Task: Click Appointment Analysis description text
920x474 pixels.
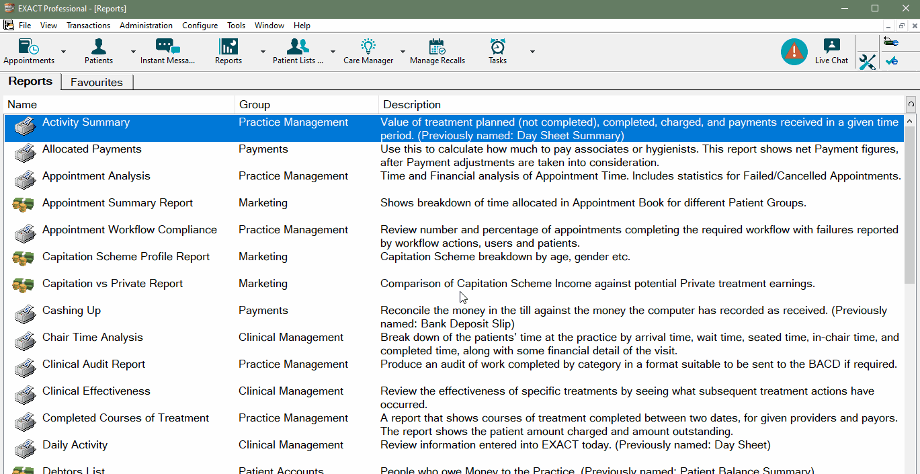Action: [x=640, y=176]
